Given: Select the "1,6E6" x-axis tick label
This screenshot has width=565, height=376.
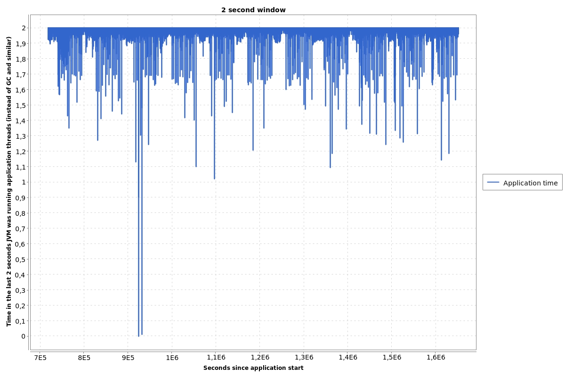Looking at the screenshot, I should 436,358.
